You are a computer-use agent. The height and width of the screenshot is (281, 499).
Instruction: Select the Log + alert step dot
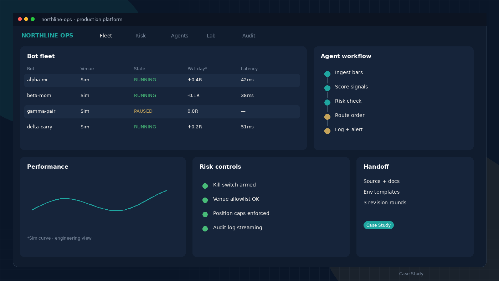[x=327, y=131]
